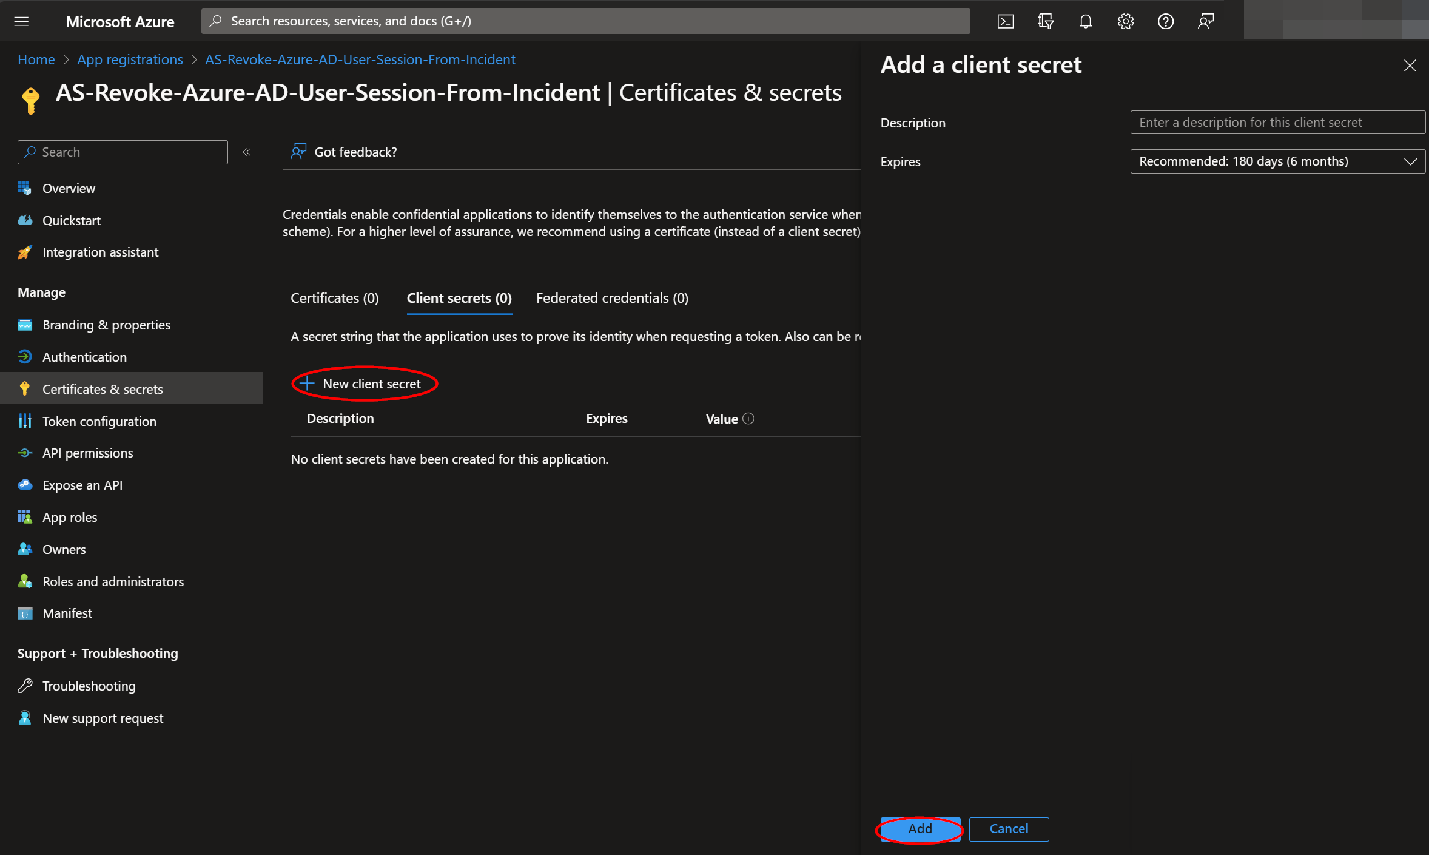
Task: Close the Add a client secret panel
Action: [1410, 66]
